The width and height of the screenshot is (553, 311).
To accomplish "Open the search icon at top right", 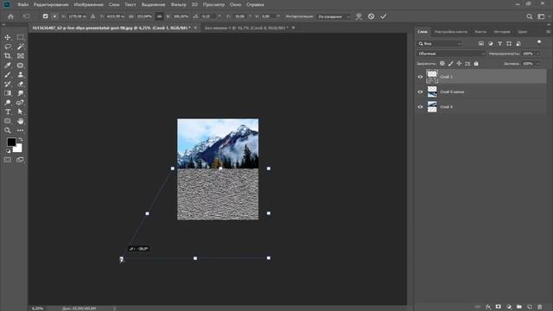I will tap(530, 16).
